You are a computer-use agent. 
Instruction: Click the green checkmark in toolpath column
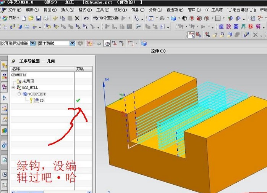pos(78,100)
